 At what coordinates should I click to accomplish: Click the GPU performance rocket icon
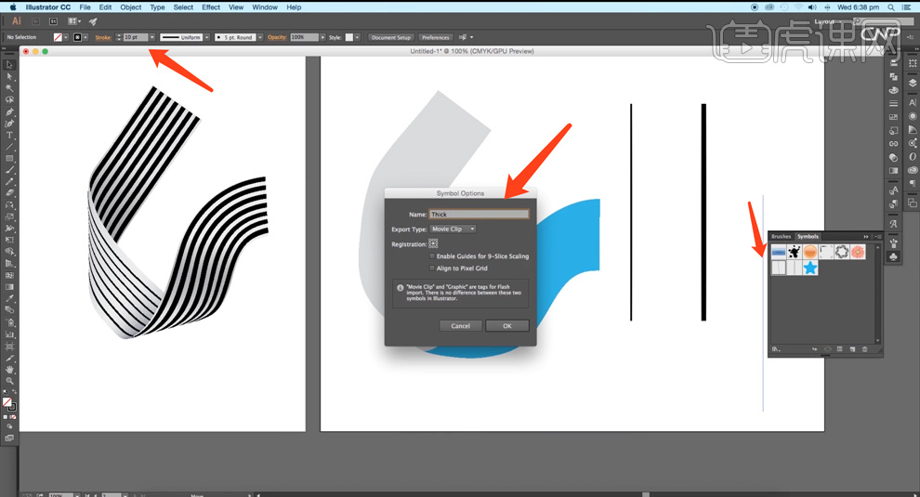93,21
